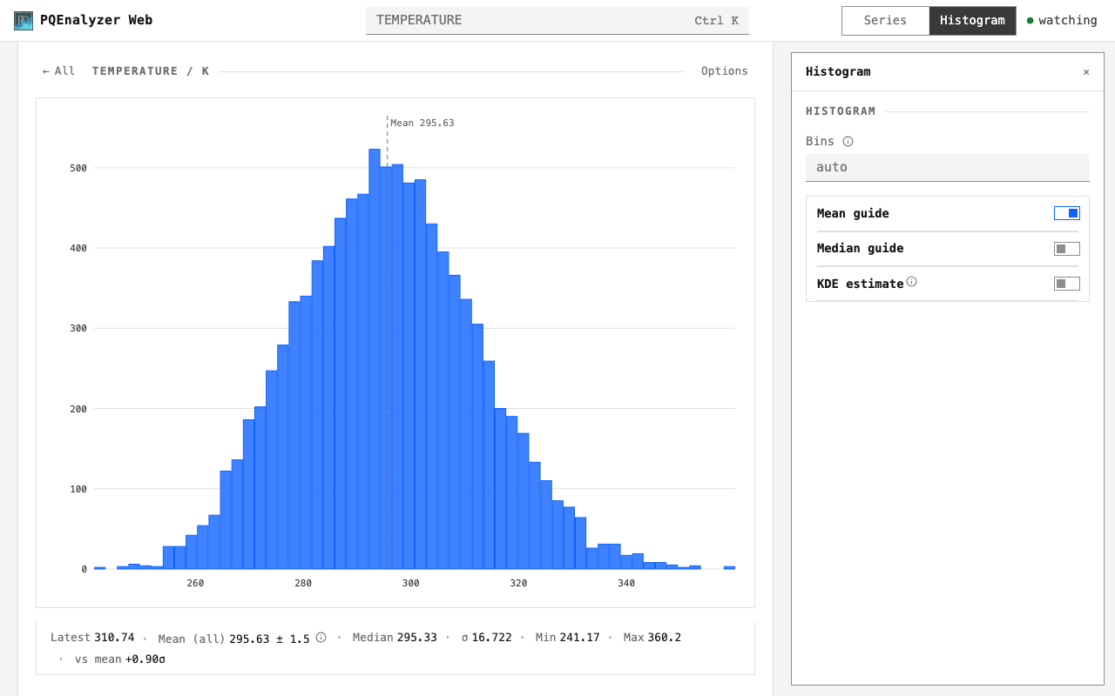Focus the TEMPERATURE search field
The width and height of the screenshot is (1115, 696).
coord(557,21)
